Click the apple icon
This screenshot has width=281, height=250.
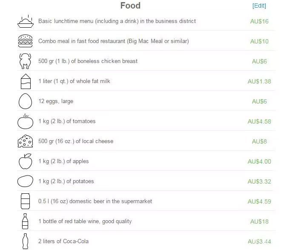tap(26, 161)
